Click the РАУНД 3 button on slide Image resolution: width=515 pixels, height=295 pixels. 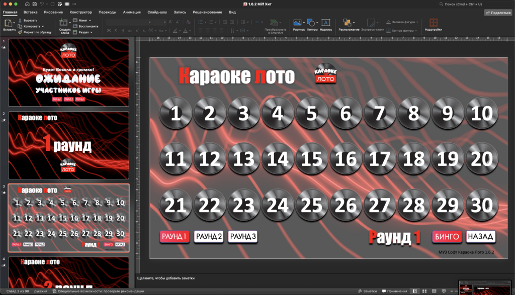(x=243, y=236)
